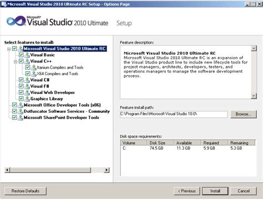Click the Required column header
Viewport: 263px width, 199px height.
214,143
